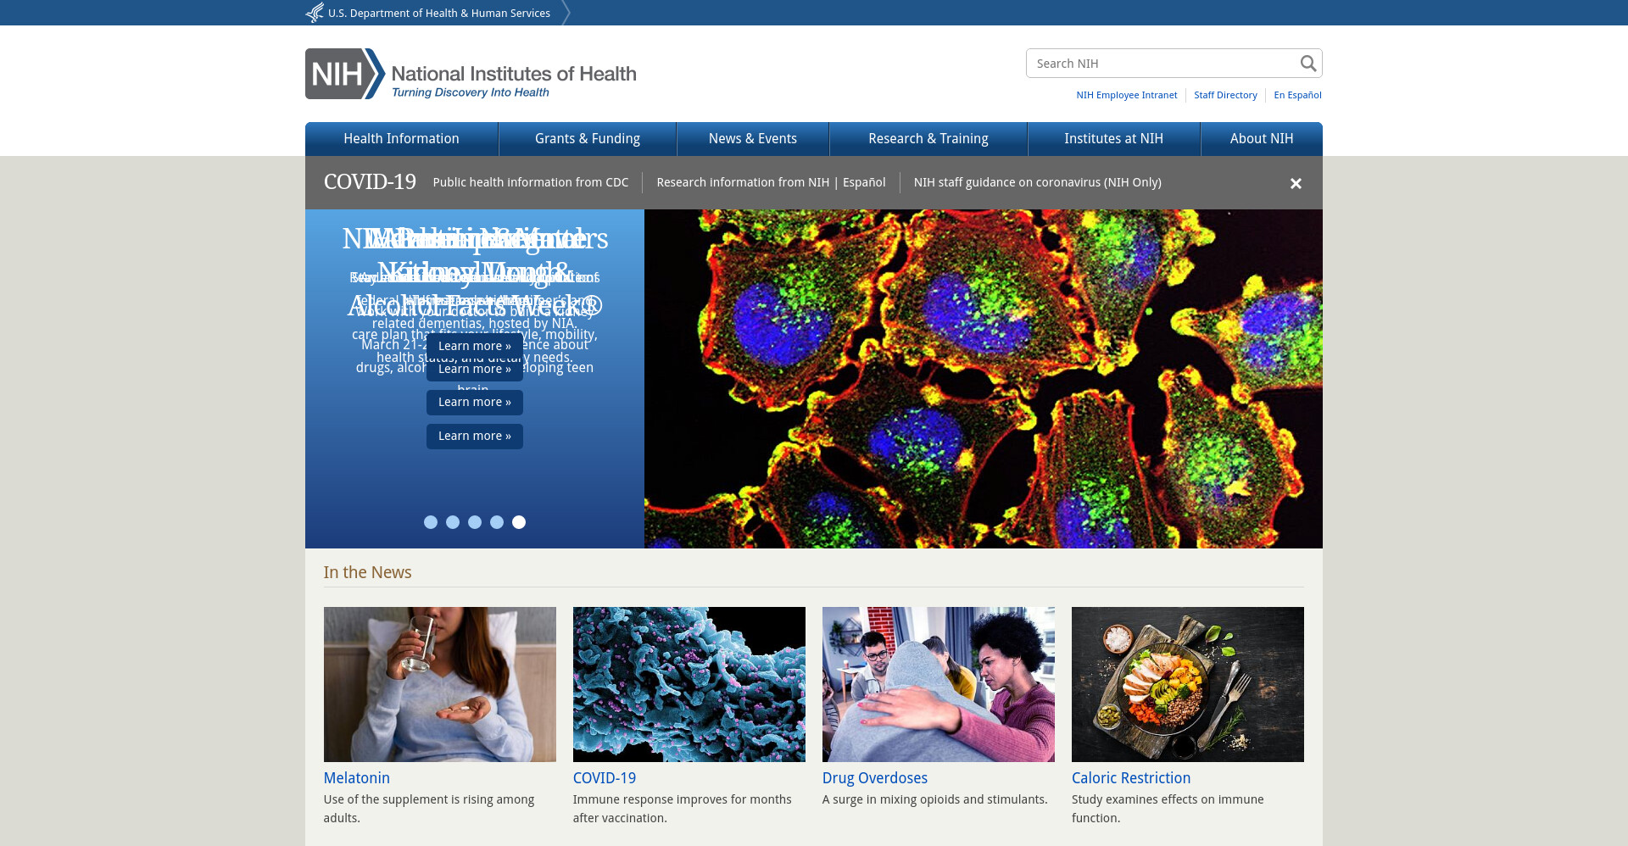
Task: Open the Drug Overdoses article link
Action: tap(875, 778)
